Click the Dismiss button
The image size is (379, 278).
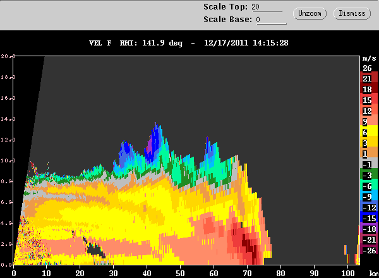click(352, 13)
